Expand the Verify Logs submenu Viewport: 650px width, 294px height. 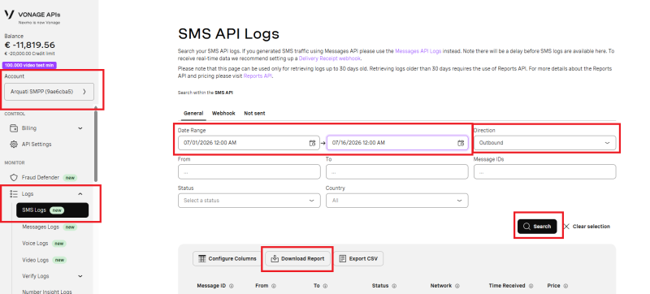[80, 276]
